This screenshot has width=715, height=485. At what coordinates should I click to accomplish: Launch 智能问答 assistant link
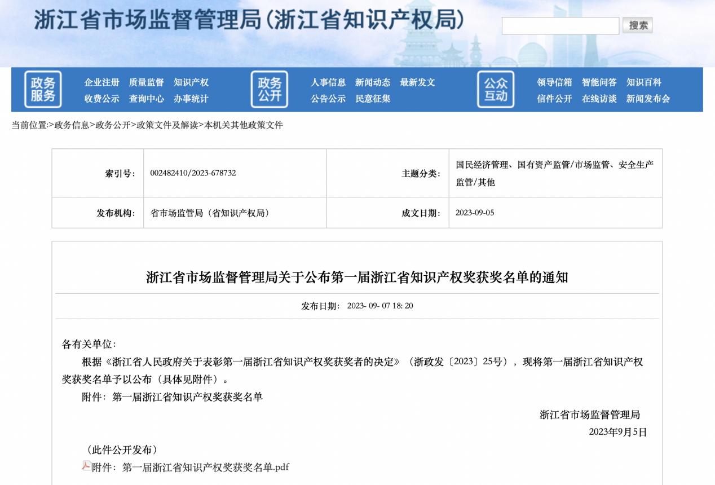click(599, 82)
